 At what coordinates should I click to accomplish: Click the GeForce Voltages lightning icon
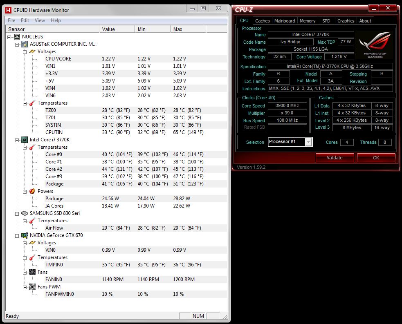(32, 243)
